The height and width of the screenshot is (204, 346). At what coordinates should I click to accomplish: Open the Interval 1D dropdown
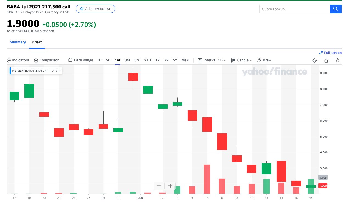click(x=212, y=60)
